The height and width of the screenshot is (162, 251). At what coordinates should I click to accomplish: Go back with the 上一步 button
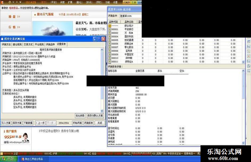[40, 123]
